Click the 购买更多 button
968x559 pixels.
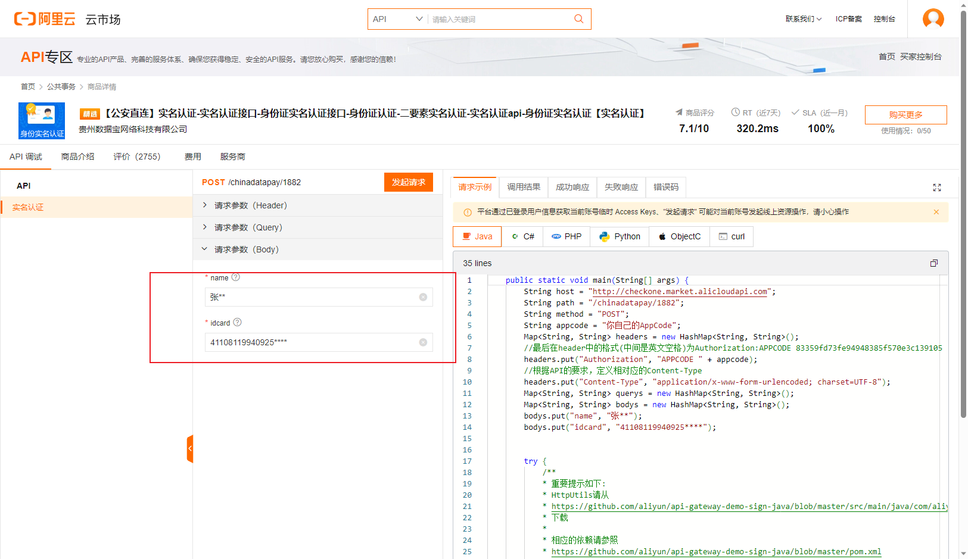(x=905, y=115)
